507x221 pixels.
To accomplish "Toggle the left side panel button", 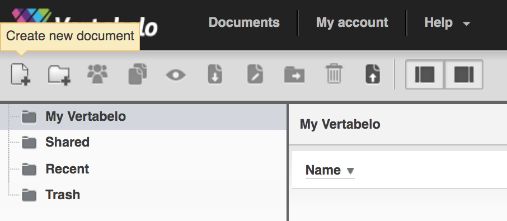I will [x=425, y=74].
